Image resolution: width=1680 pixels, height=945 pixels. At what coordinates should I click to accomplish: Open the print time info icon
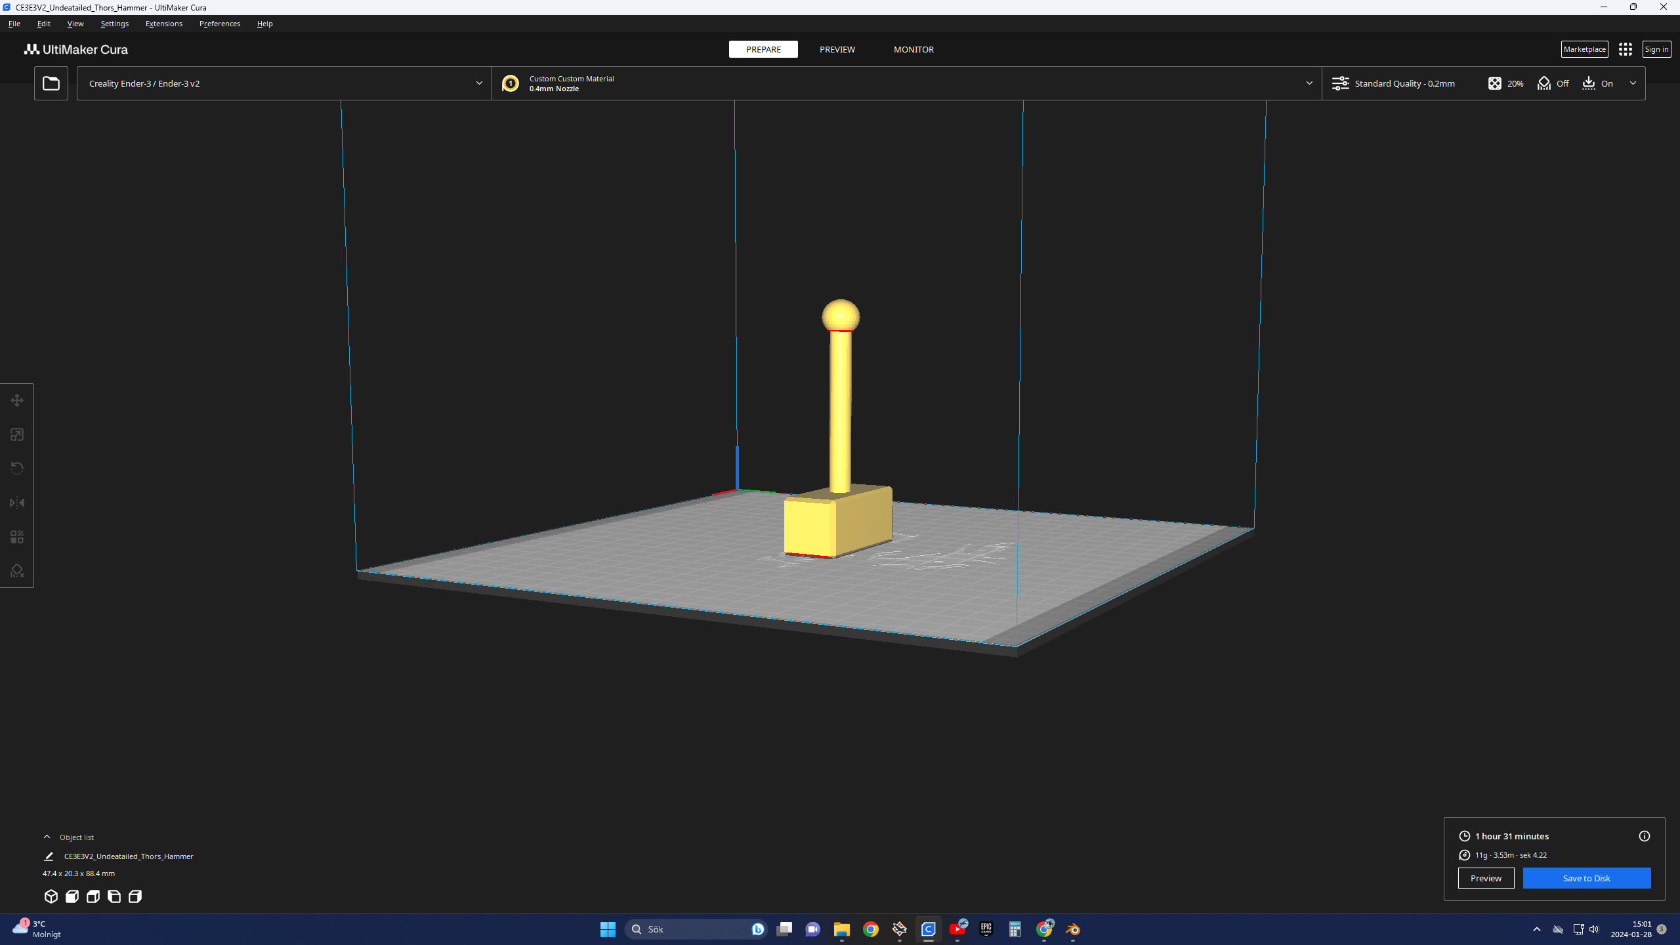[x=1644, y=836]
